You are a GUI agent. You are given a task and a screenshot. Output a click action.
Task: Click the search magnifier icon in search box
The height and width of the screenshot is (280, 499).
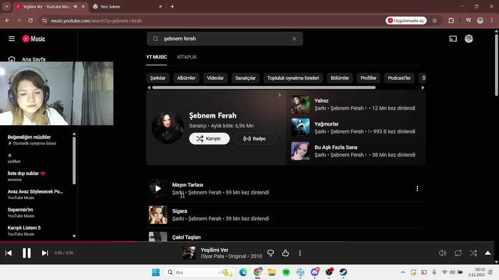click(x=156, y=39)
